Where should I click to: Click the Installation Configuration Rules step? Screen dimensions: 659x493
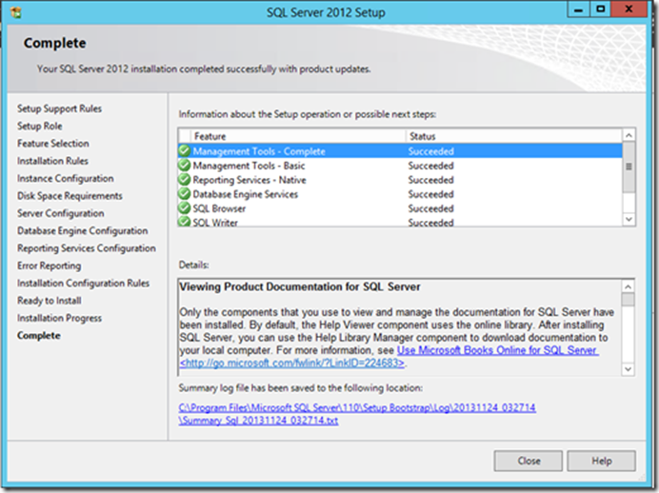[x=83, y=284]
